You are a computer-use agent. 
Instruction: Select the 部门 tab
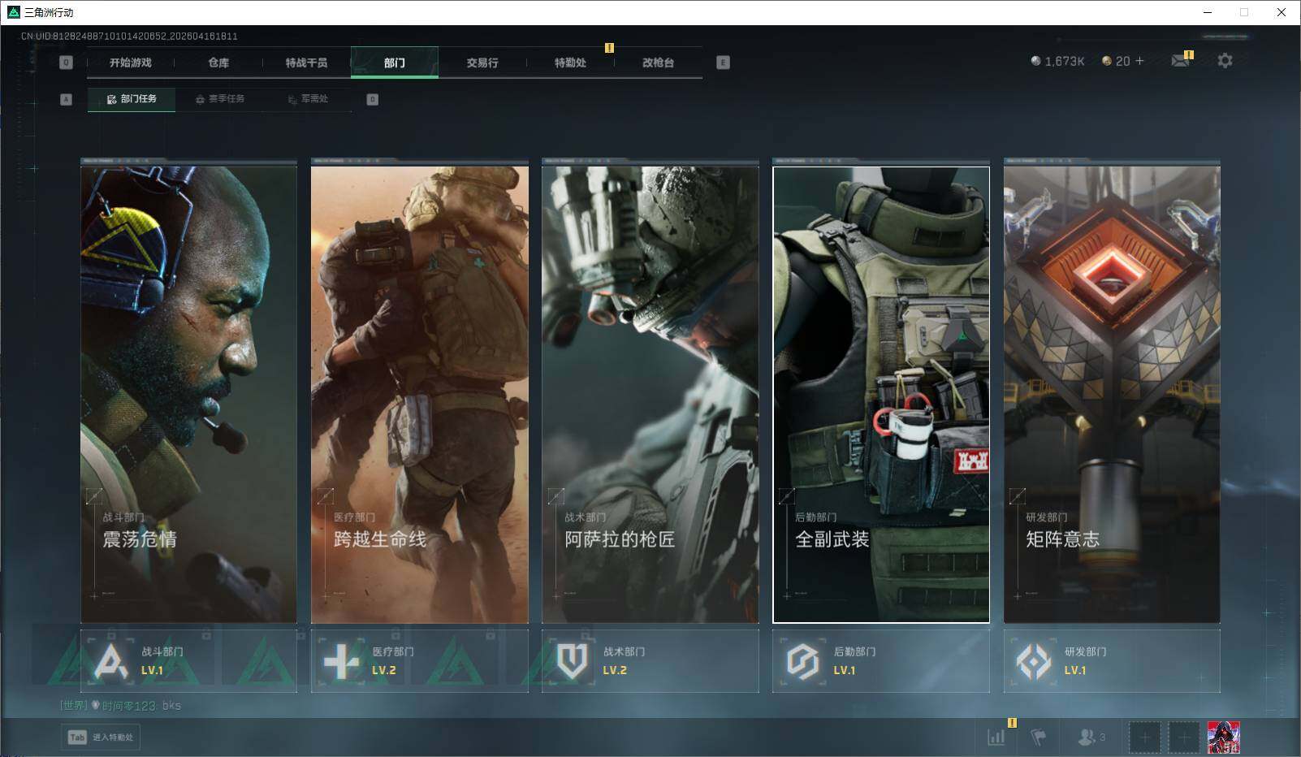click(x=395, y=63)
